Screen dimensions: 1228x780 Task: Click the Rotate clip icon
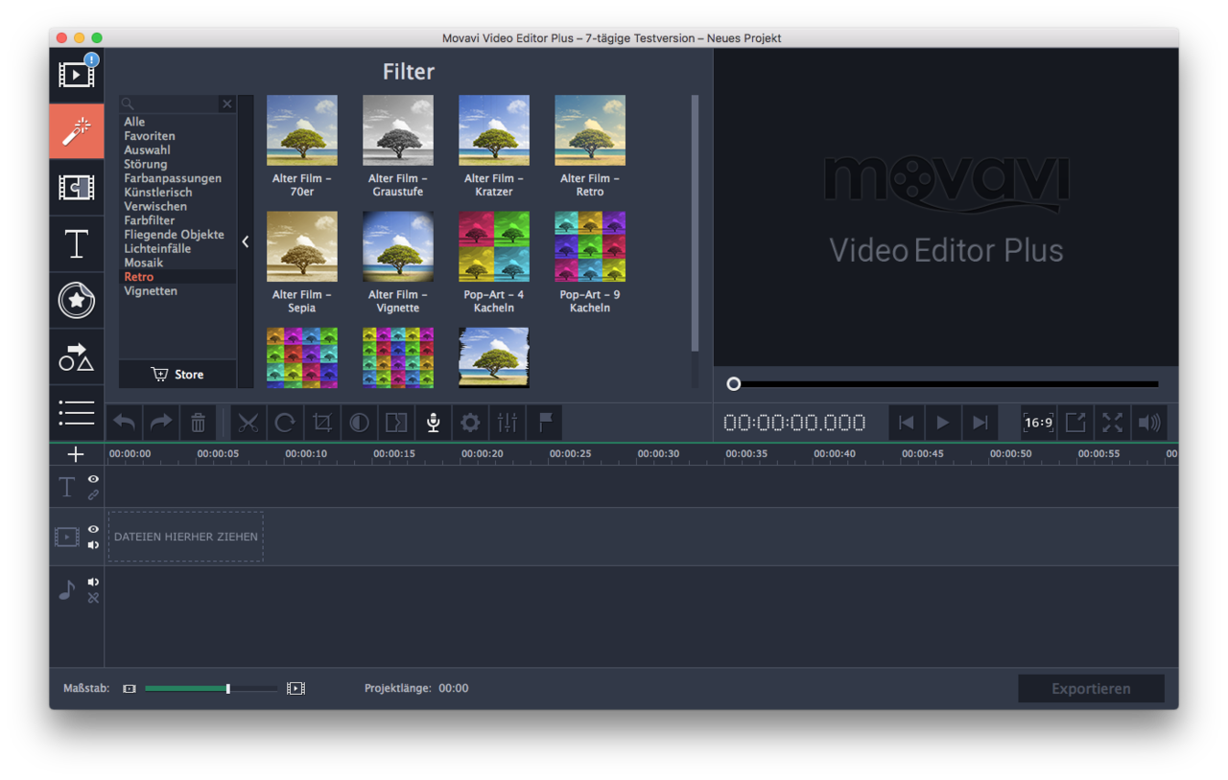pos(285,423)
